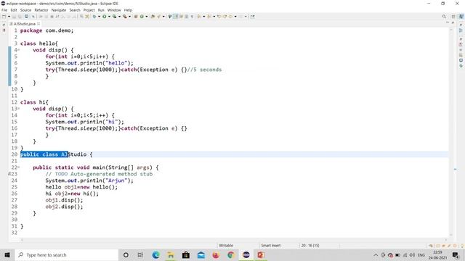
Task: Click the Terminal toolbar icon
Action: [x=26, y=17]
